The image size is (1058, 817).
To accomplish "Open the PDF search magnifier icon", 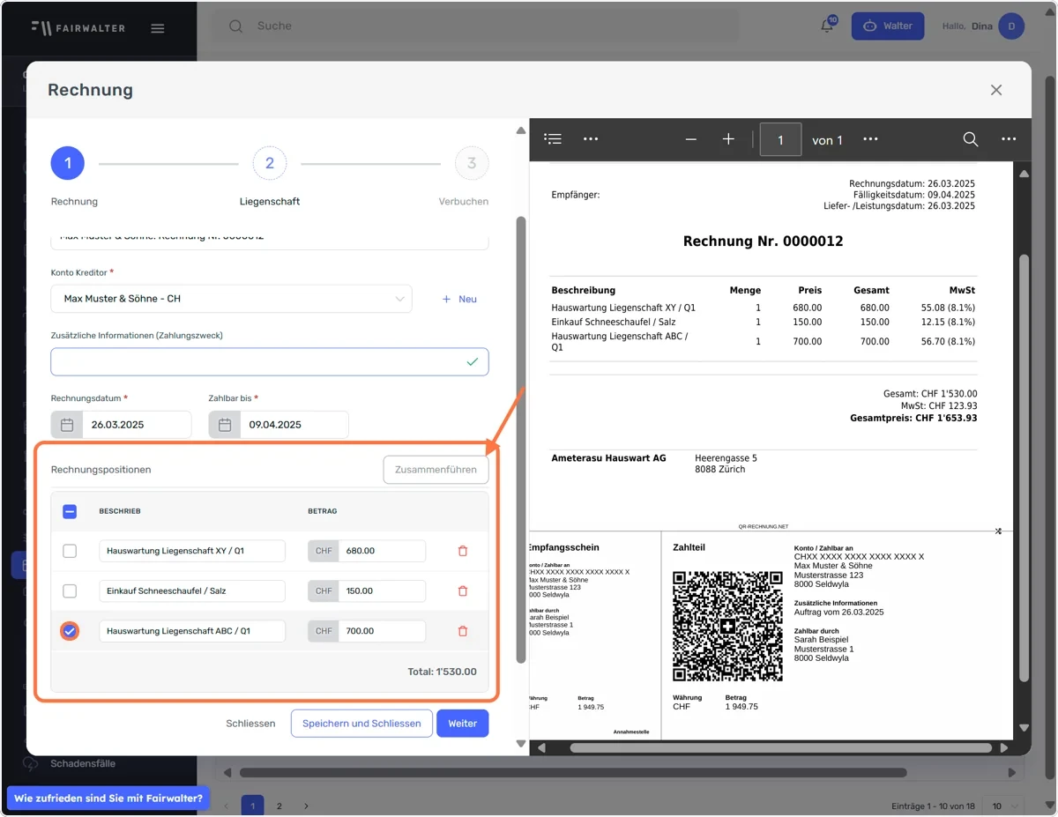I will [x=971, y=139].
